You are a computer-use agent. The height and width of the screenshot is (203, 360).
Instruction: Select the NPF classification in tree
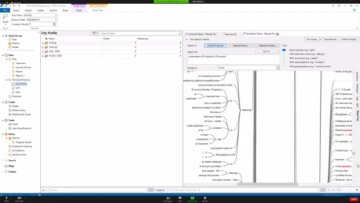click(17, 88)
